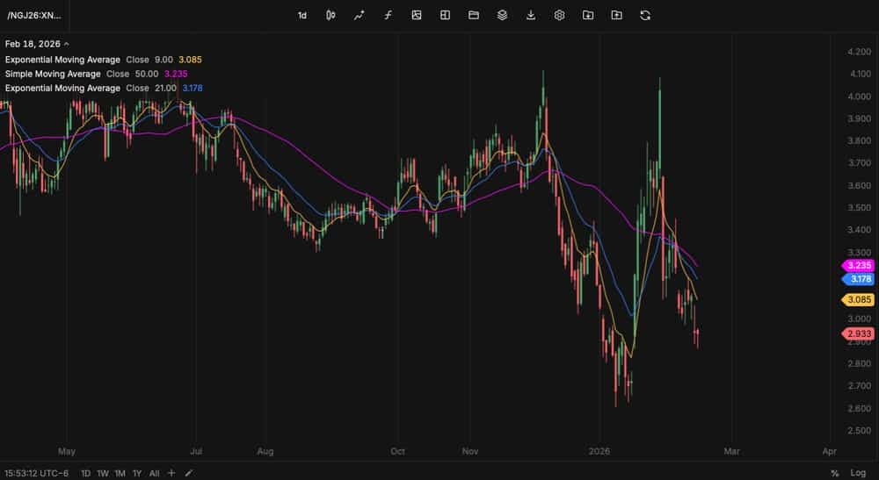Download chart data with arrow icon

[531, 15]
